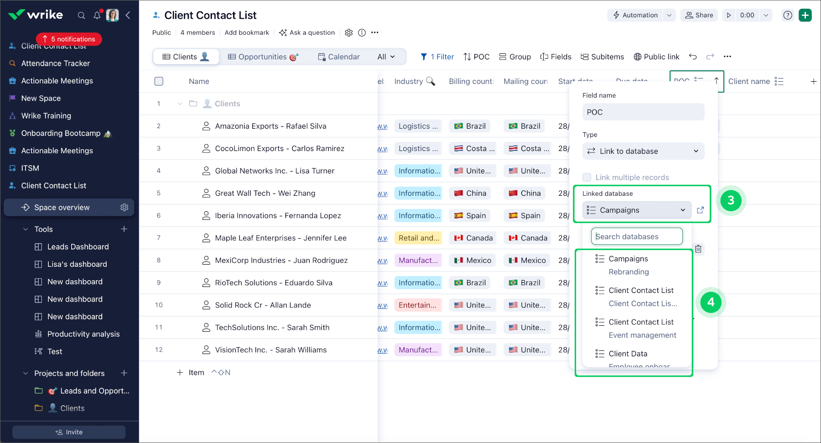The image size is (821, 443).
Task: Type in the Search databases field
Action: coord(637,236)
